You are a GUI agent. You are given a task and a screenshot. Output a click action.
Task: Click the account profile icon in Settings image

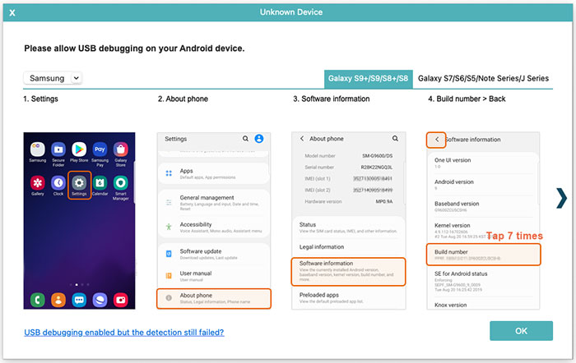pyautogui.click(x=259, y=139)
